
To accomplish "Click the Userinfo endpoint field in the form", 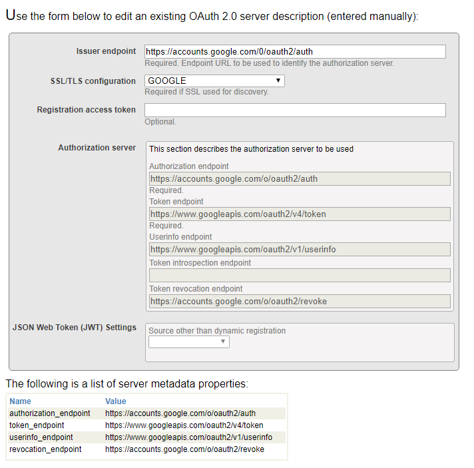I will pos(300,249).
